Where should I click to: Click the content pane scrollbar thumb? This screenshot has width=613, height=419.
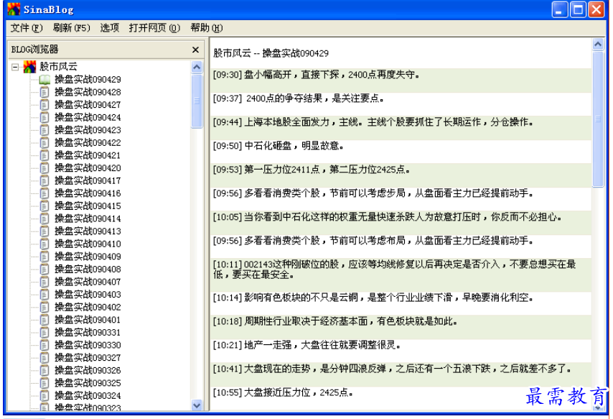[x=598, y=119]
